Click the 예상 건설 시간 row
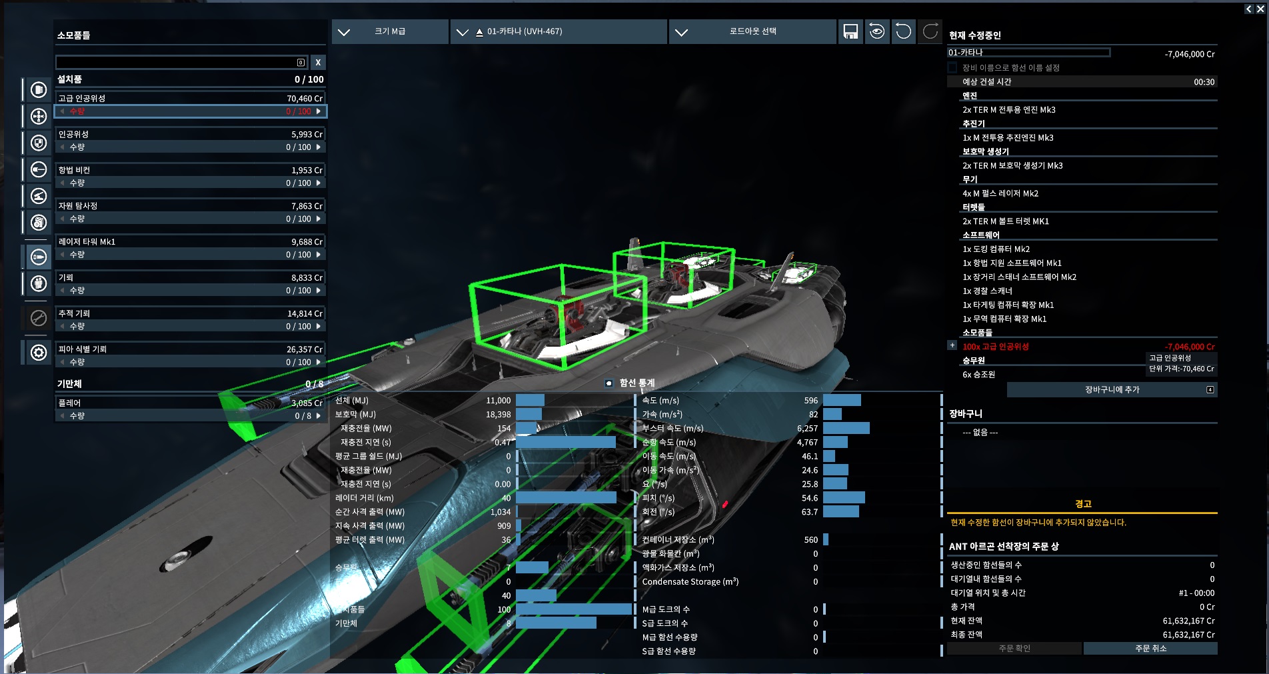This screenshot has width=1269, height=674. [1082, 82]
